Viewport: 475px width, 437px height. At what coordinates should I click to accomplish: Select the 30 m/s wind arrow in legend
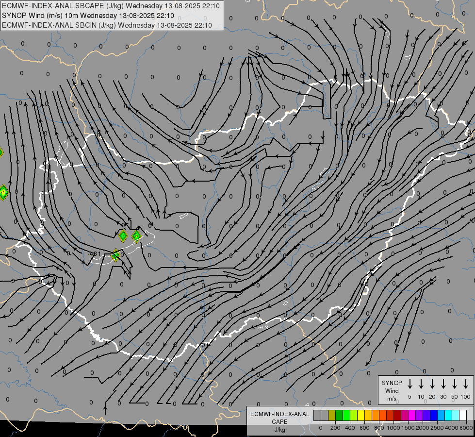[443, 384]
